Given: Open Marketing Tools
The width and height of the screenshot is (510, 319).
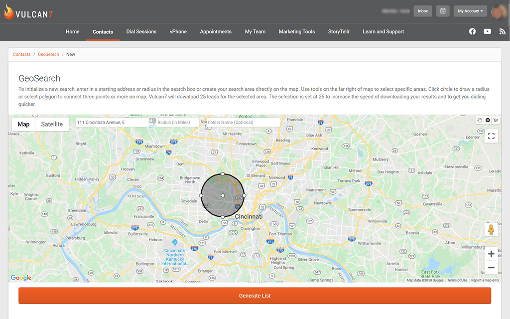Looking at the screenshot, I should (297, 31).
